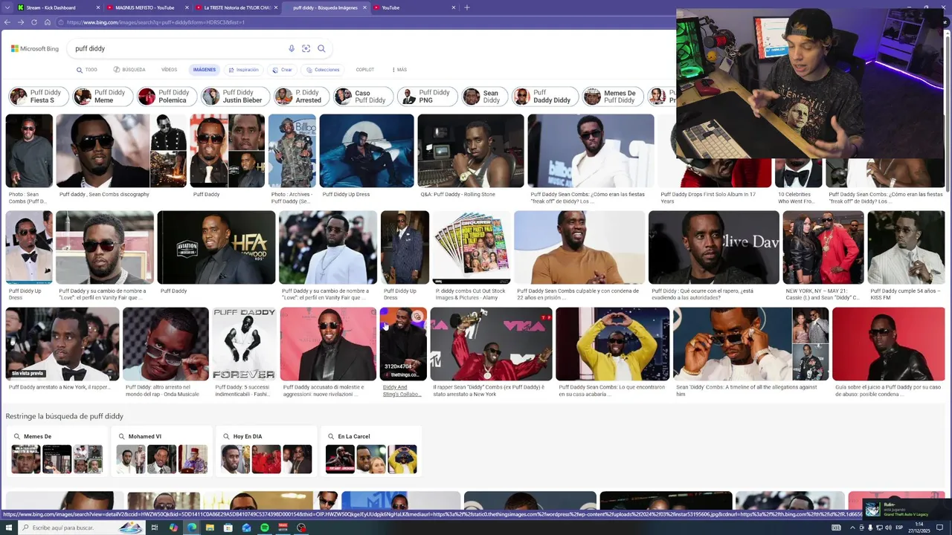The height and width of the screenshot is (535, 952).
Task: Open Microsoft Store taskbar icon
Action: coord(228,528)
